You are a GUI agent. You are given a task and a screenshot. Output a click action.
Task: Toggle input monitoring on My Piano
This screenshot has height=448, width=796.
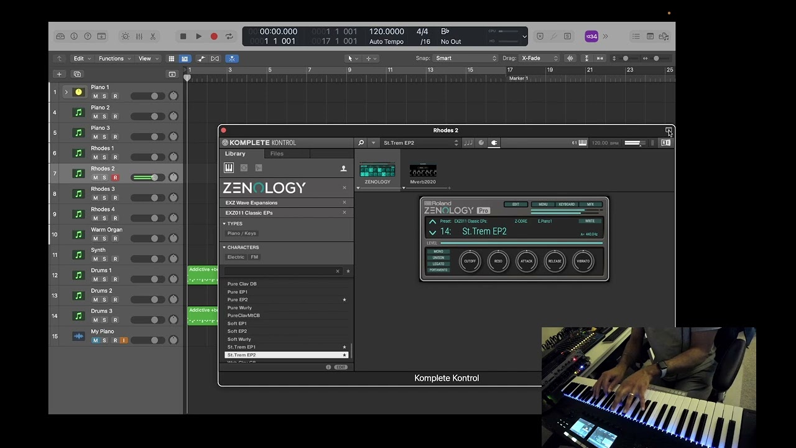[124, 340]
